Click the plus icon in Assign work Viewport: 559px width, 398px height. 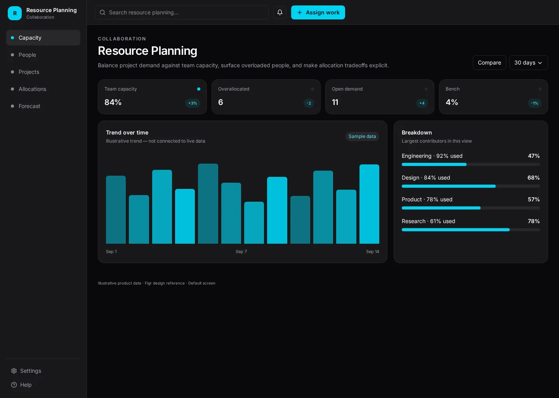(x=300, y=12)
